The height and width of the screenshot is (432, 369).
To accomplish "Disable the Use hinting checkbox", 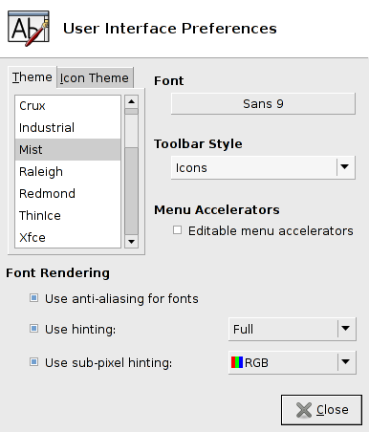I will (x=33, y=329).
